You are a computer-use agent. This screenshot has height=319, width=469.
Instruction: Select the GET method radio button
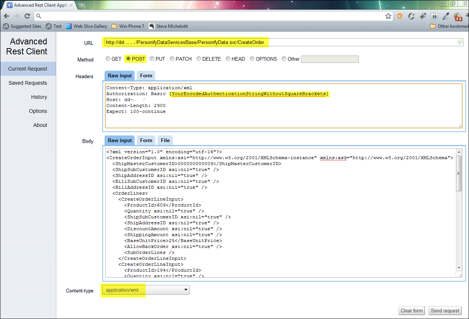coord(108,59)
